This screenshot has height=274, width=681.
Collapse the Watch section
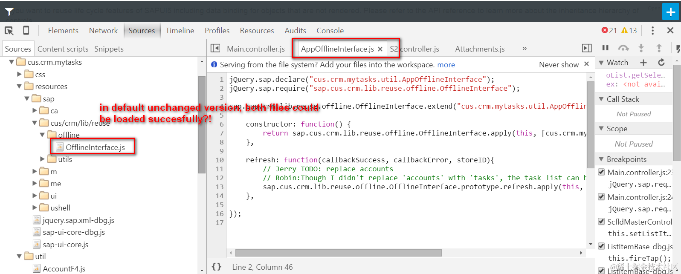(x=601, y=63)
